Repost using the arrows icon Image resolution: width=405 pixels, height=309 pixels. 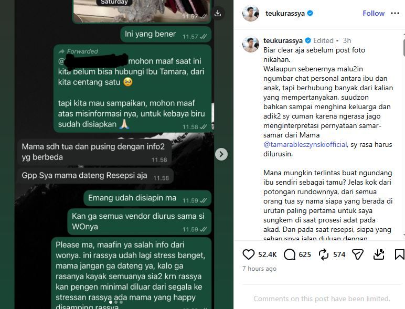pyautogui.click(x=324, y=254)
